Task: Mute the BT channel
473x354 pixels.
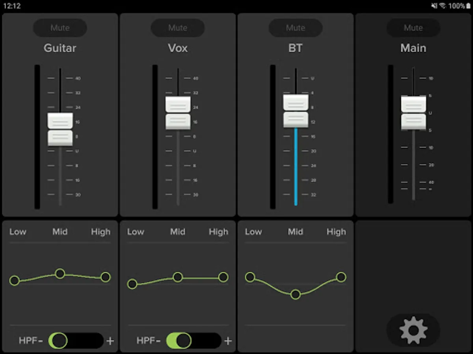Action: click(296, 28)
